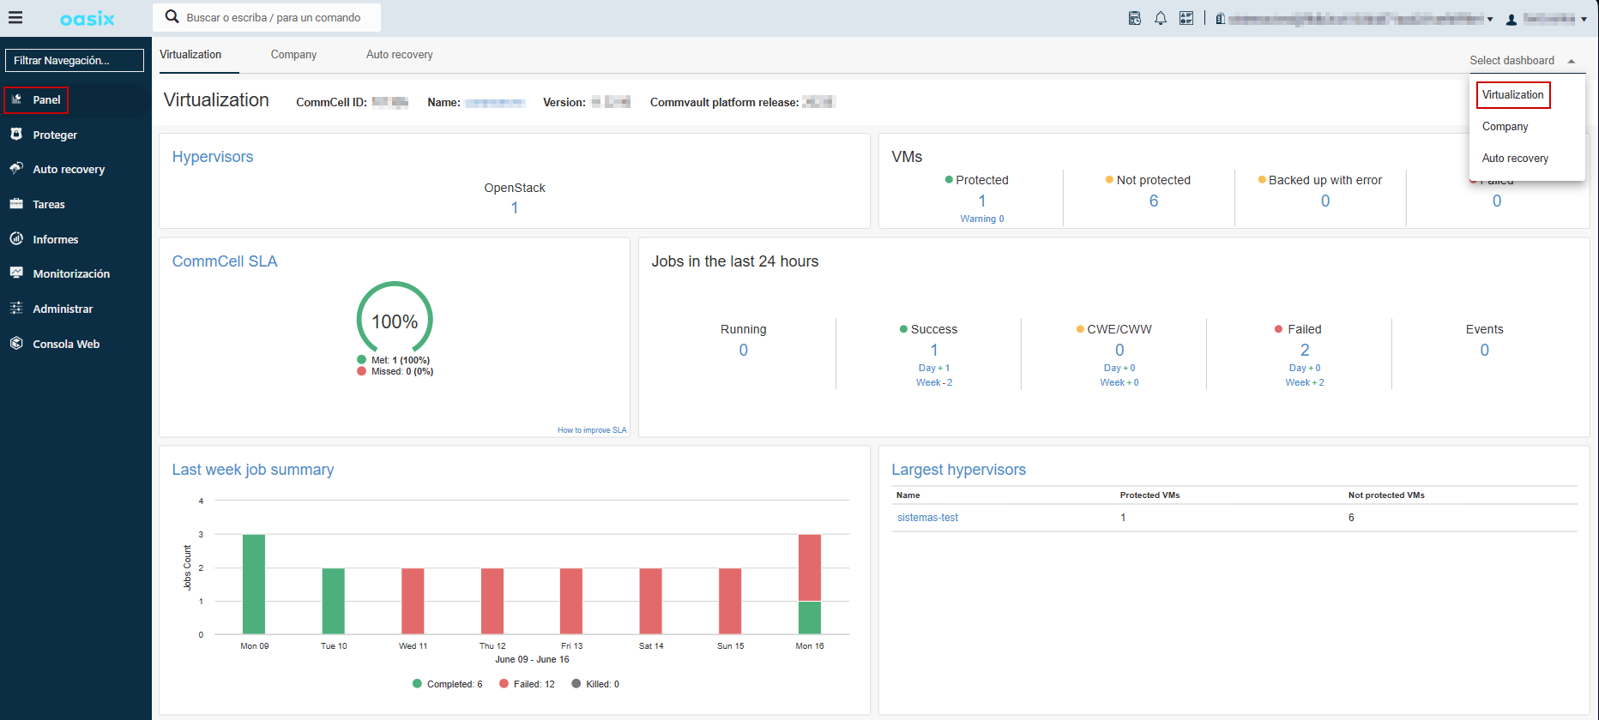
Task: Open the Administrar sliders icon
Action: 16,309
